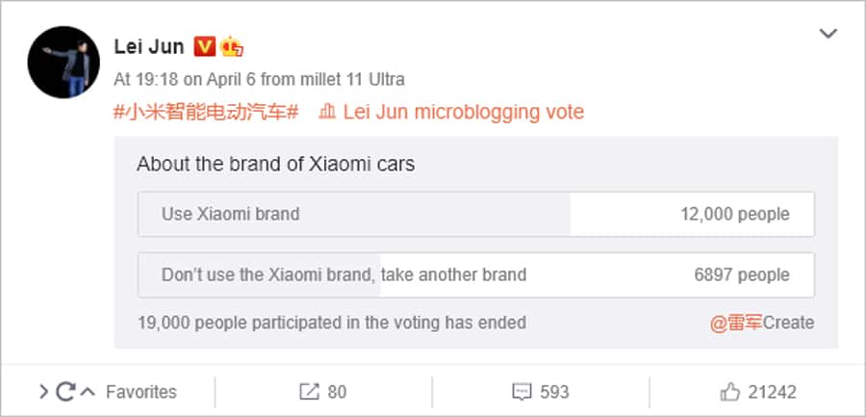Click the right arrow icon beside refresh
866x417 pixels.
[x=43, y=392]
